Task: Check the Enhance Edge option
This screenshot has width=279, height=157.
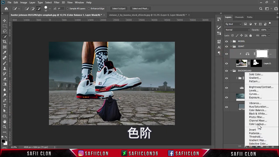Action: [x=89, y=9]
